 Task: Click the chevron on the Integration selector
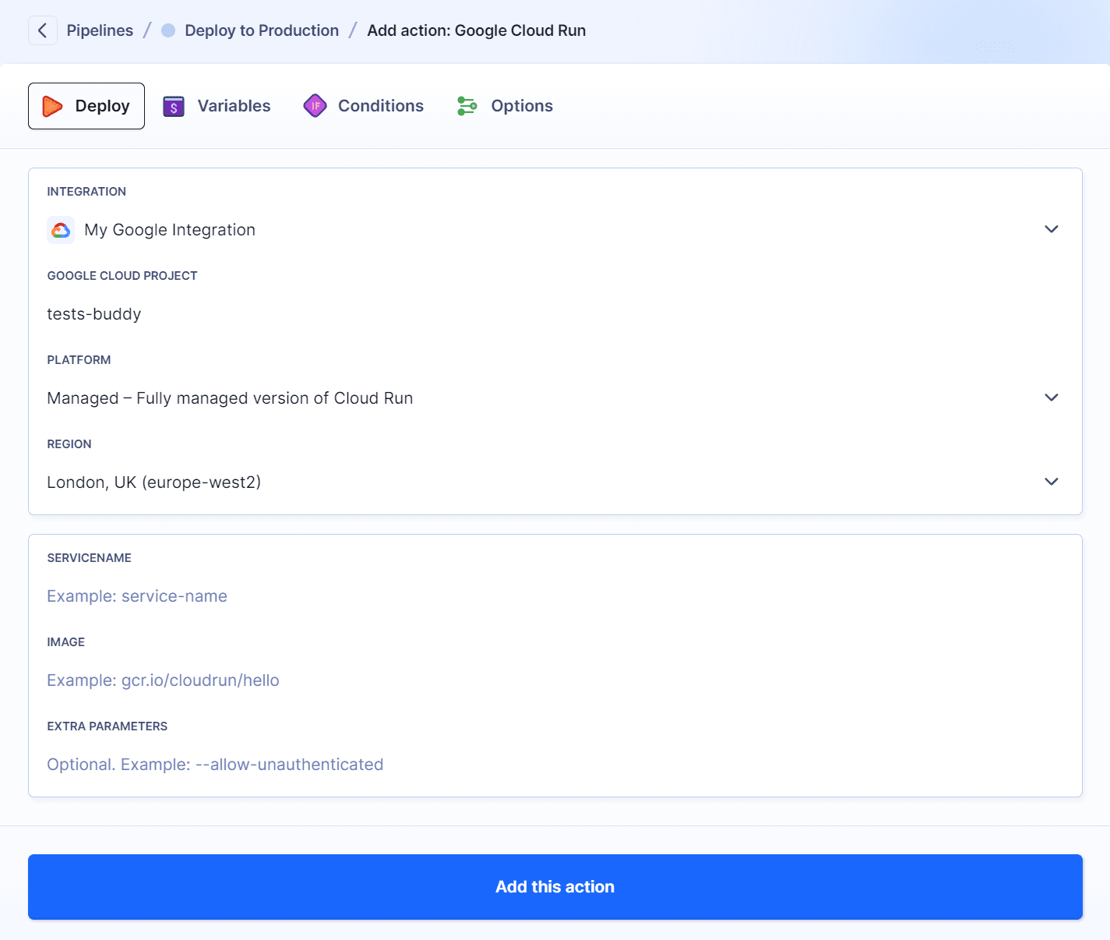1052,229
